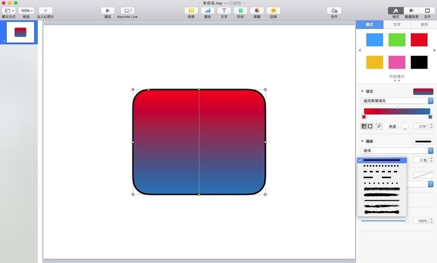437x263 pixels.
Task: Click the Keynote Live button
Action: (x=127, y=11)
